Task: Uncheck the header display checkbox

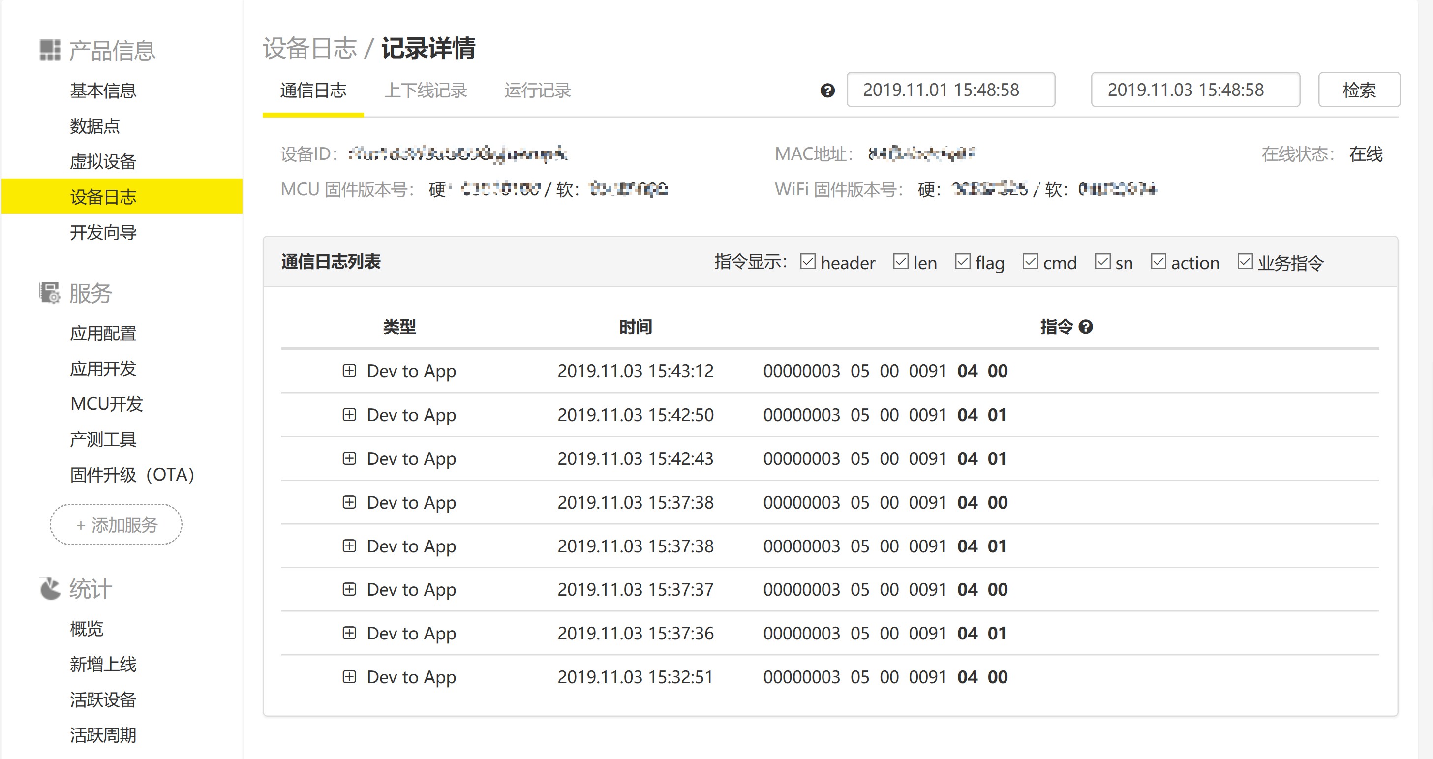Action: 808,262
